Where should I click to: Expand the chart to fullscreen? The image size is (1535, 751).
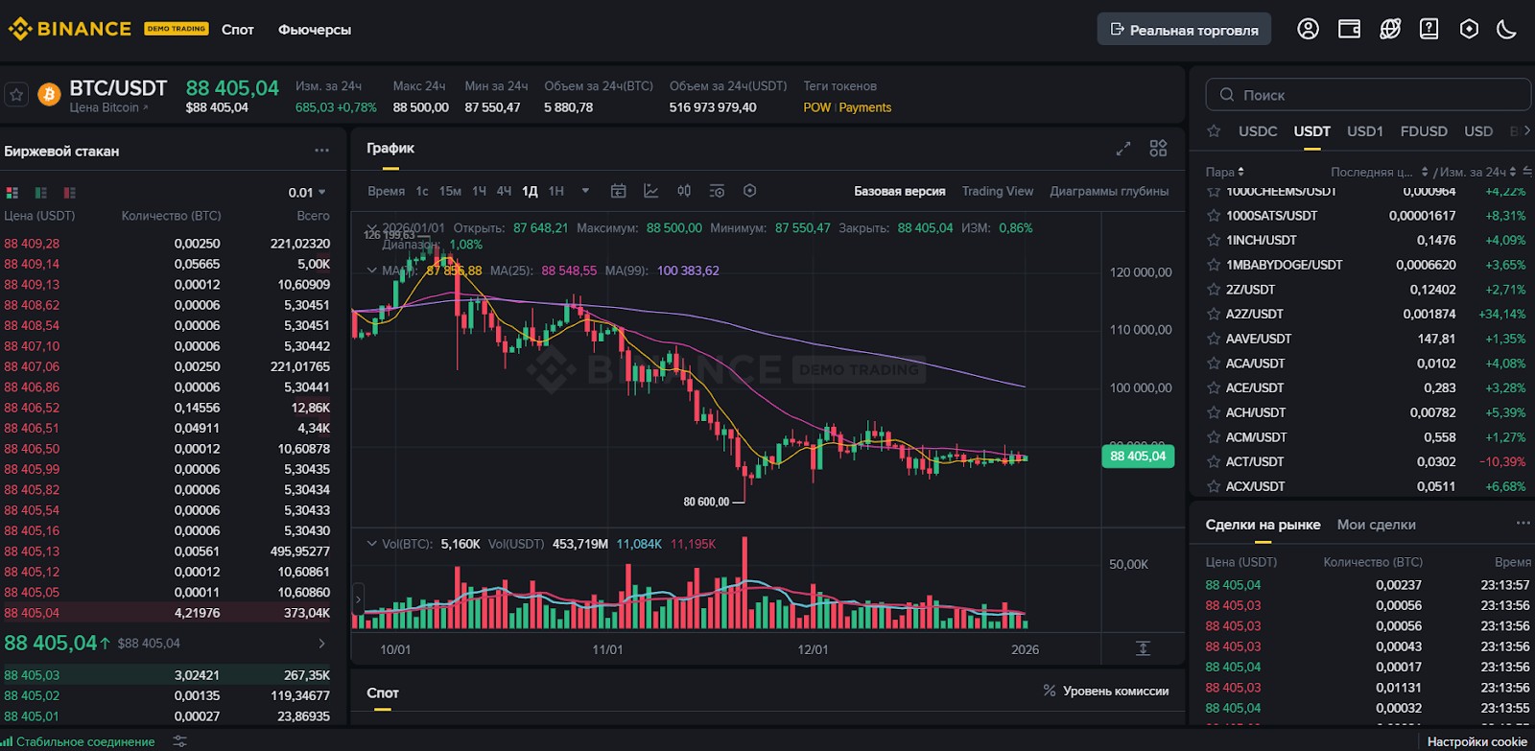1123,149
